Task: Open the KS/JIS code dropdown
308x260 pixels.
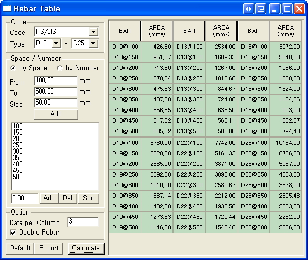Action: tap(94, 32)
